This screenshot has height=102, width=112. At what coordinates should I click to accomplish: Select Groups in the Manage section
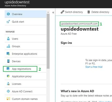[25, 46]
